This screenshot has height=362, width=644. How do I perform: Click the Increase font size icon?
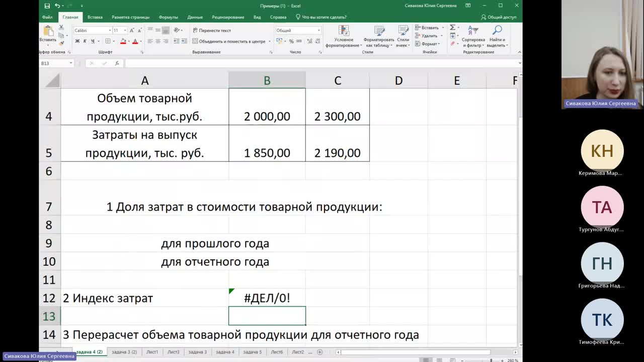132,30
